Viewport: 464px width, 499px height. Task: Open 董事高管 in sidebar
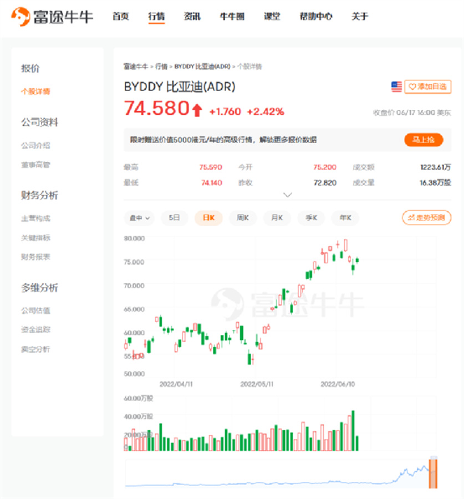[x=35, y=165]
